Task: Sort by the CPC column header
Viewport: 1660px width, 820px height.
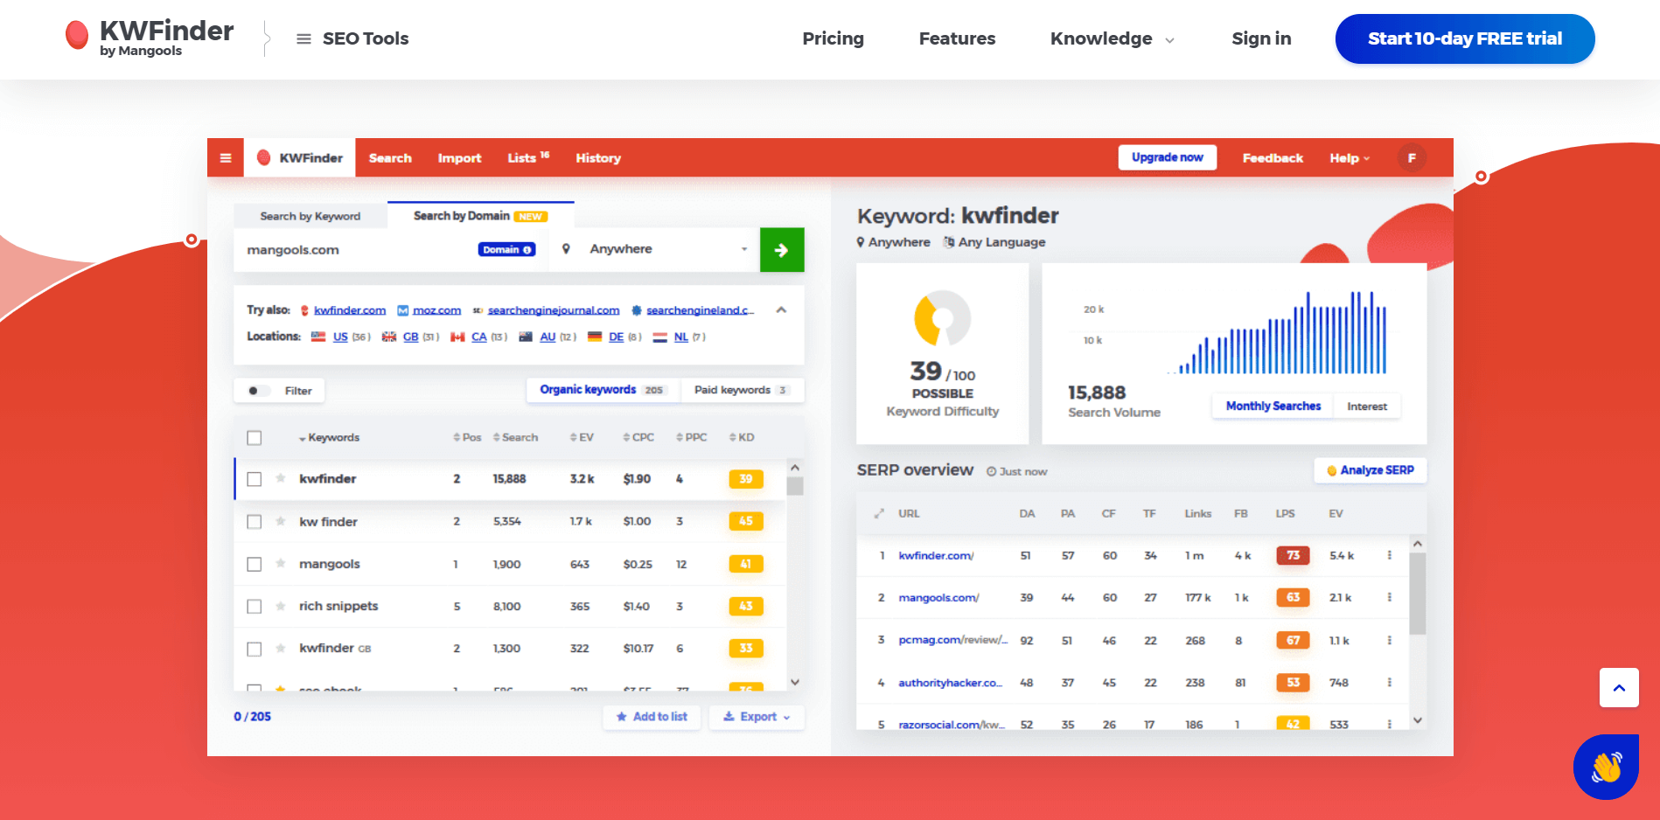Action: point(638,437)
